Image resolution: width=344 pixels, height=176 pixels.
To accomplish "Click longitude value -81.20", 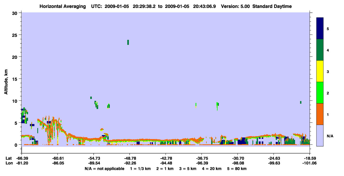I will coord(22,163).
